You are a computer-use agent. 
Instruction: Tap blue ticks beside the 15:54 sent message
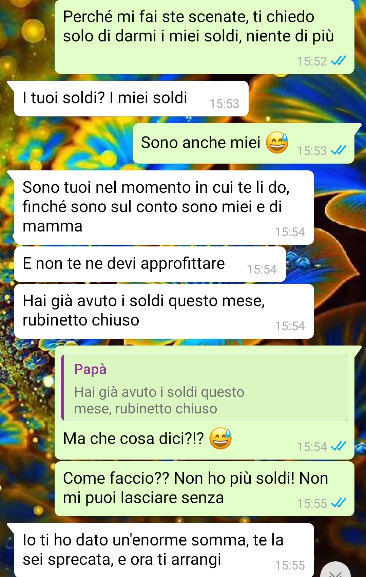click(x=339, y=447)
